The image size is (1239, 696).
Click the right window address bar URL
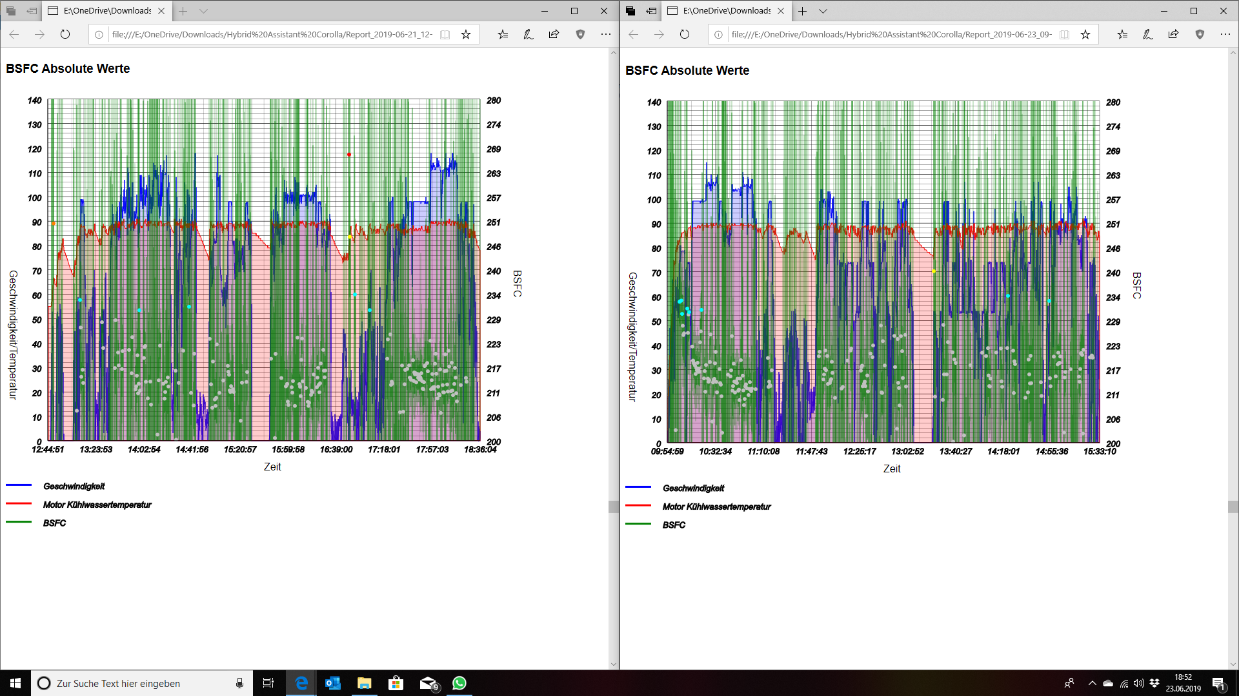(x=891, y=35)
